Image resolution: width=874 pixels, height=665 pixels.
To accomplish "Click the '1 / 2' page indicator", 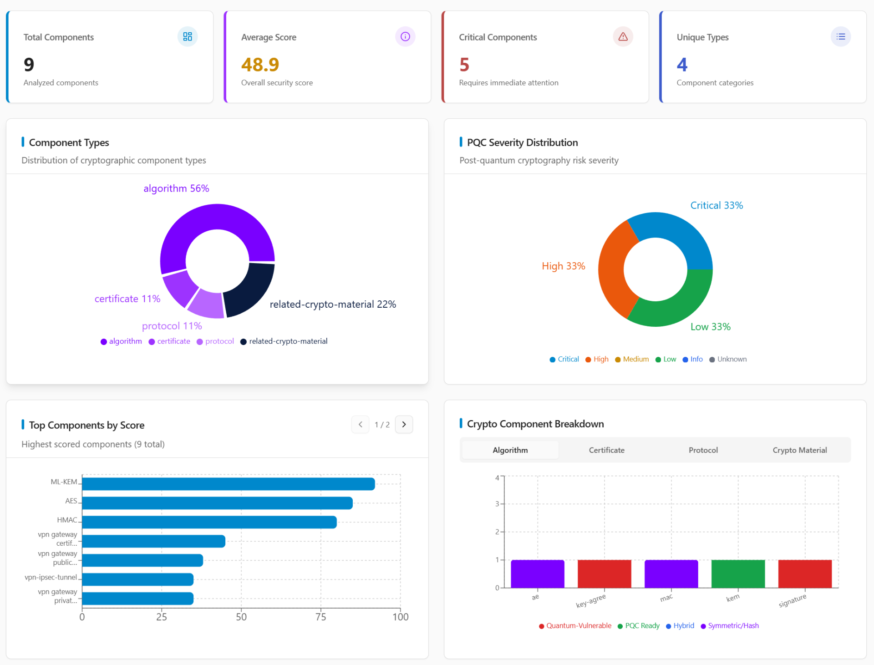I will pos(382,425).
